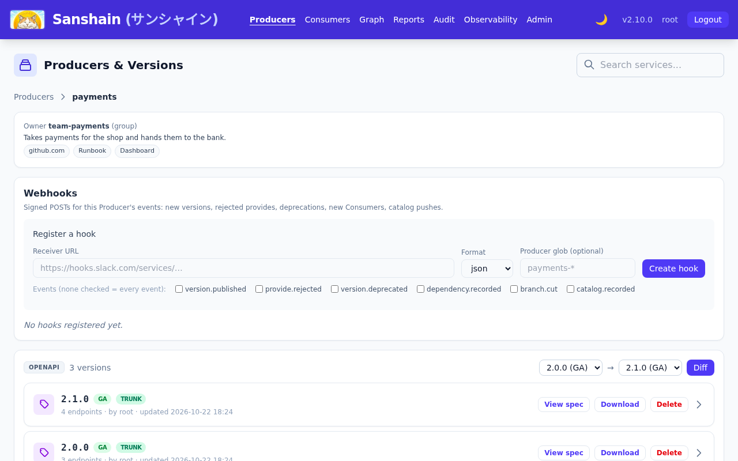Open the Admin nav tab
The height and width of the screenshot is (461, 738).
pos(539,20)
